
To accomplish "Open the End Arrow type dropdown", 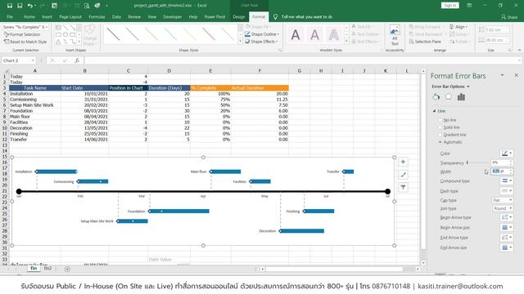I will pyautogui.click(x=507, y=238).
